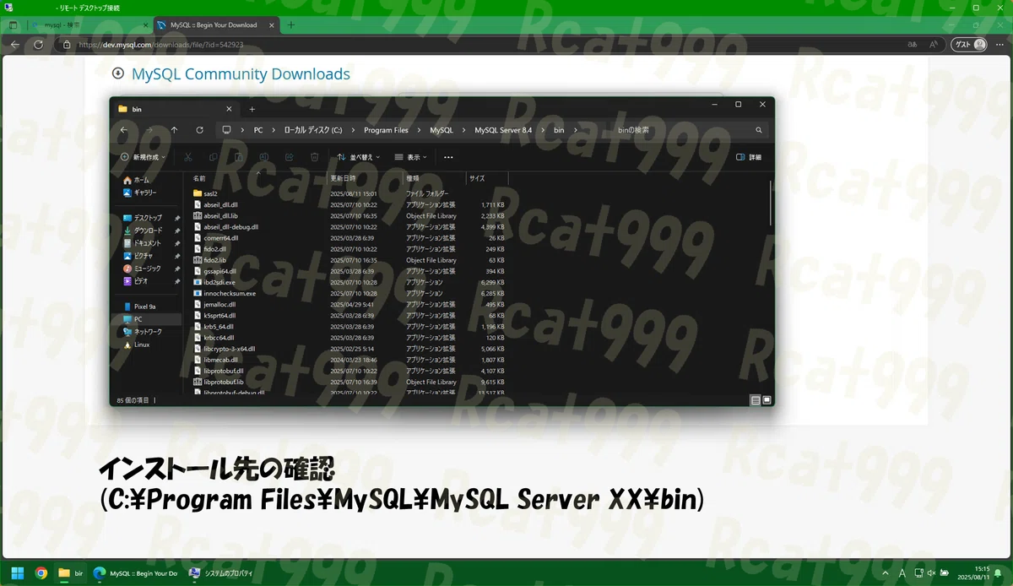The width and height of the screenshot is (1013, 586).
Task: Expand chevron after Program Files breadcrumb
Action: tap(419, 130)
